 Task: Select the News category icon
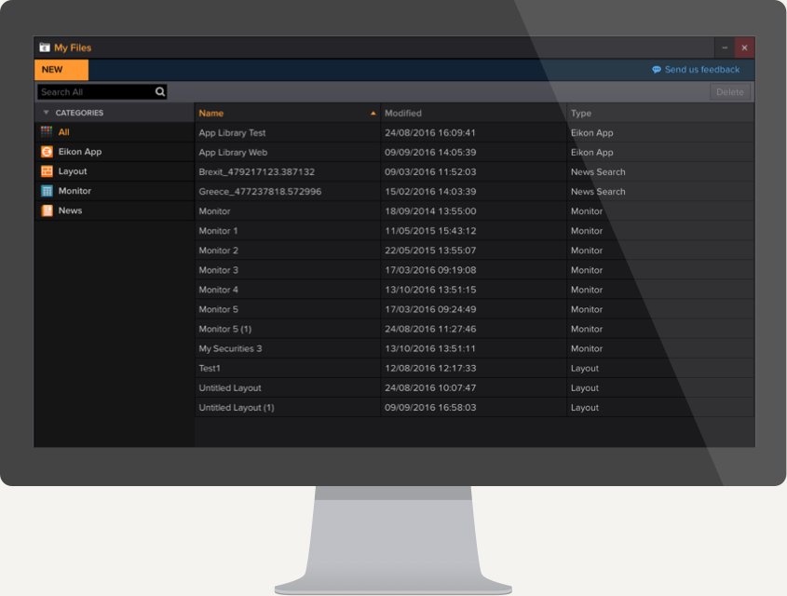(46, 210)
